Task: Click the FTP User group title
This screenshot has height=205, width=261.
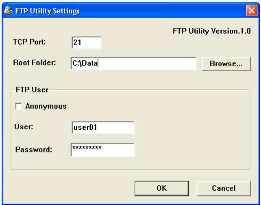Action: [32, 90]
